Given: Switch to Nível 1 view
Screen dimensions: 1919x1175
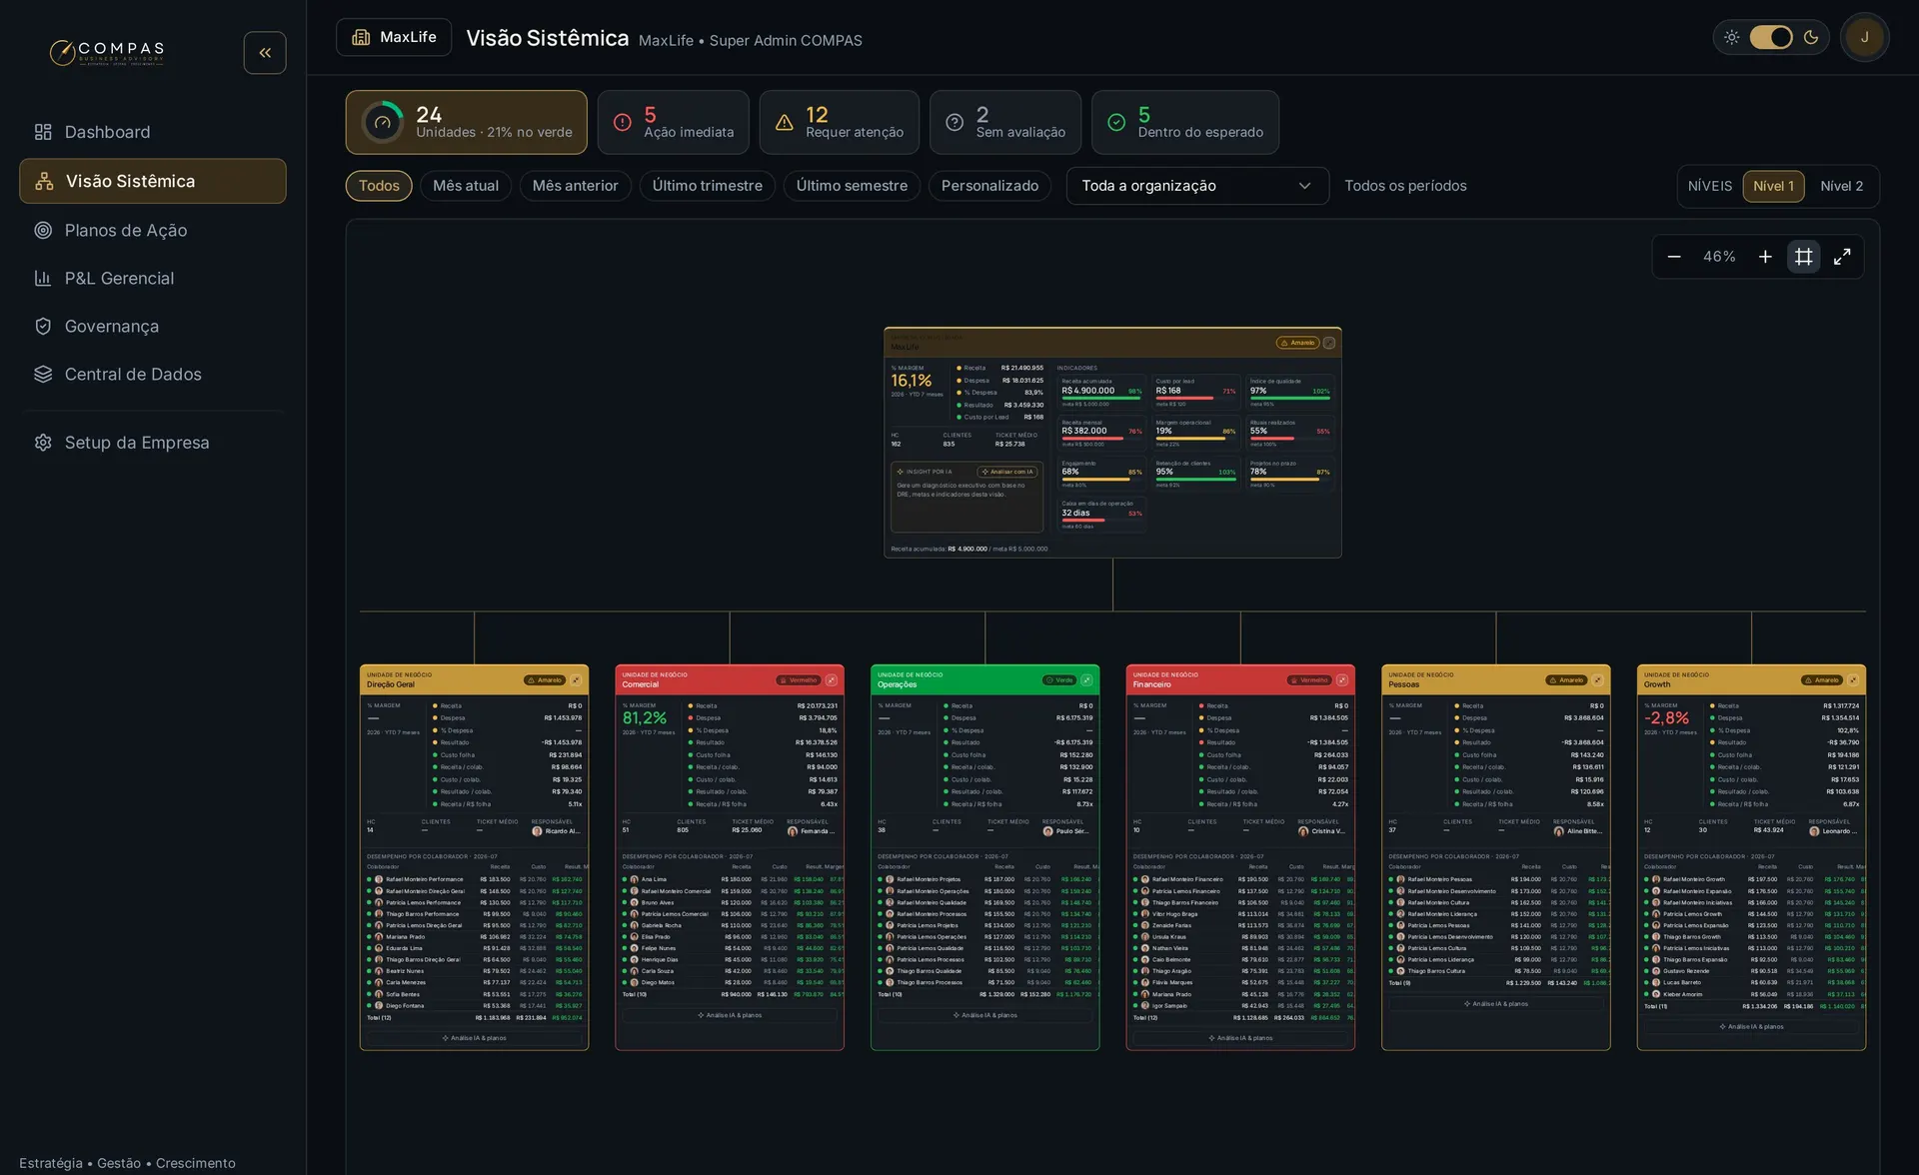Looking at the screenshot, I should point(1773,186).
